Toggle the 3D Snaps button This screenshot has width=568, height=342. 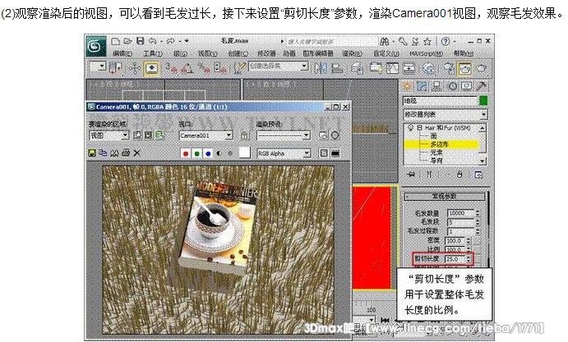coord(171,68)
